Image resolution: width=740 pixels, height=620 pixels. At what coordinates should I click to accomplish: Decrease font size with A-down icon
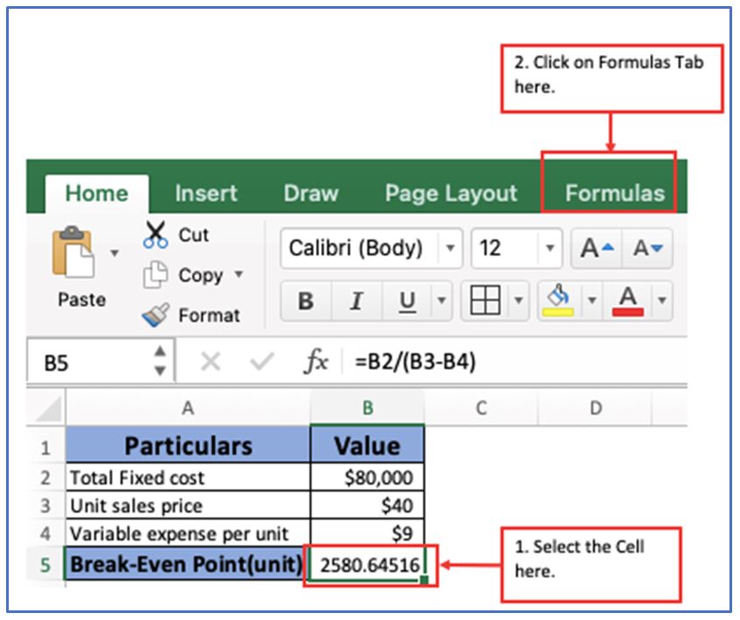point(648,248)
